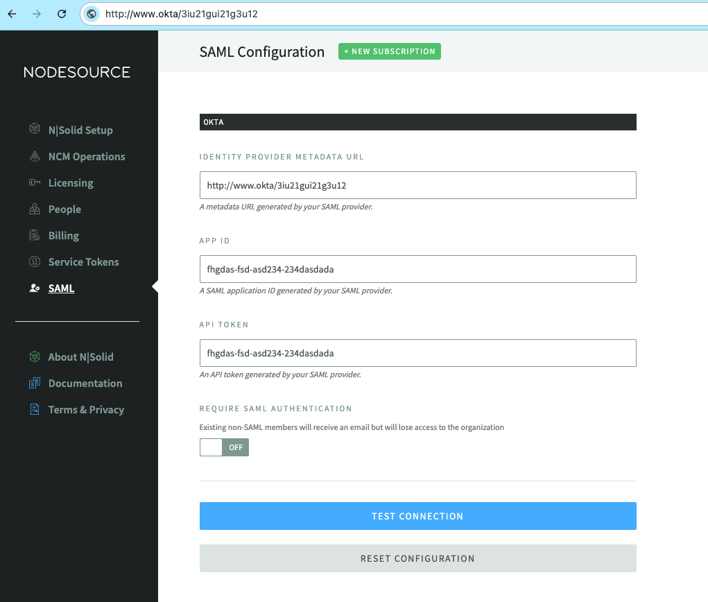Screen dimensions: 708x602
Task: Open the Licensing page
Action: coord(71,183)
